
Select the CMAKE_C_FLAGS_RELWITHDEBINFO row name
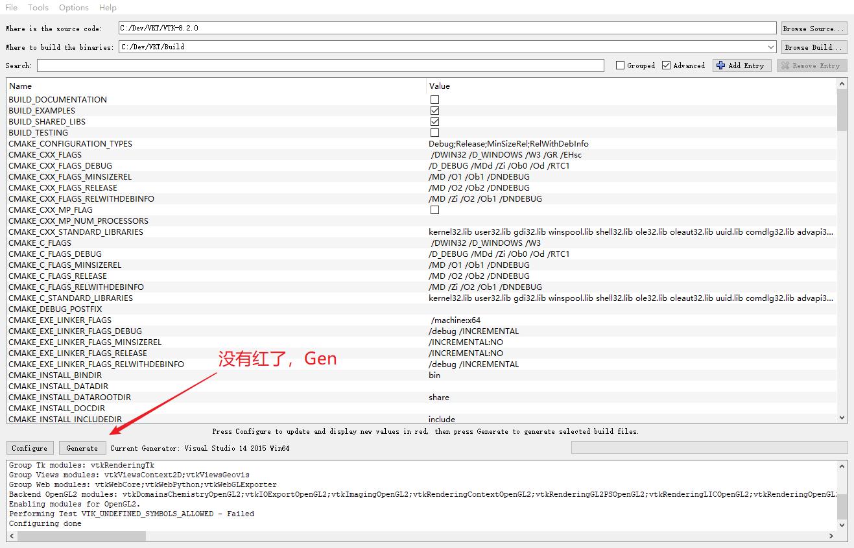point(76,287)
